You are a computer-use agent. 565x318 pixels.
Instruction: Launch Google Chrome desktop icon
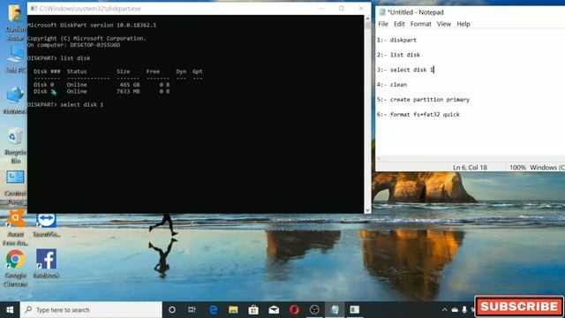click(15, 269)
